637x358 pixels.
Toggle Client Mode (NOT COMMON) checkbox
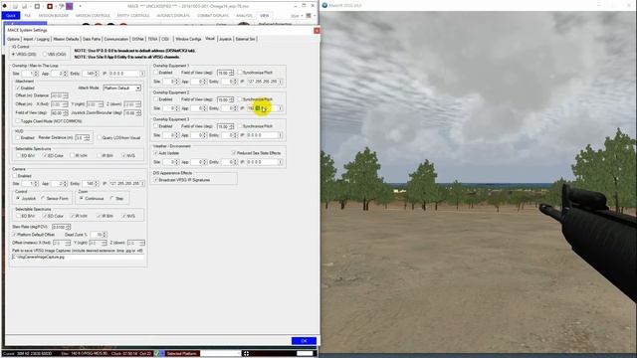click(x=18, y=121)
